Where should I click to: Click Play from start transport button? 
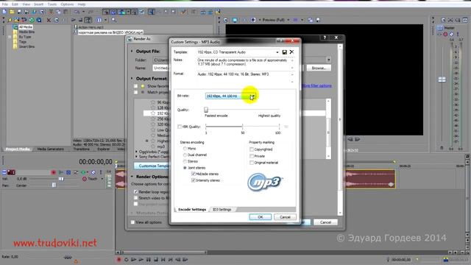pyautogui.click(x=134, y=260)
